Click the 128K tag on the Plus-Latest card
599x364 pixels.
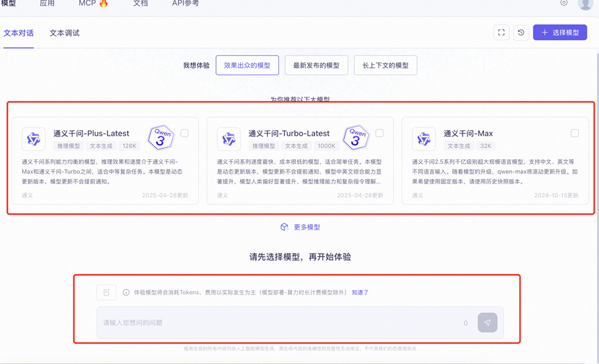click(x=129, y=146)
